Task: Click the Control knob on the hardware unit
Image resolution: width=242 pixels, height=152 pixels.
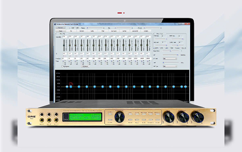Action: pyautogui.click(x=120, y=117)
